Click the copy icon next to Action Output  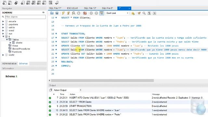coord(51,90)
